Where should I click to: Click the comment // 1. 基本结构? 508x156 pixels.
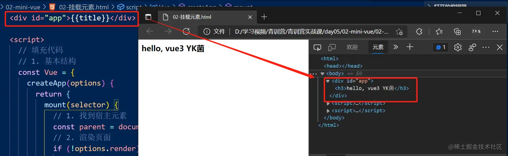pos(47,61)
